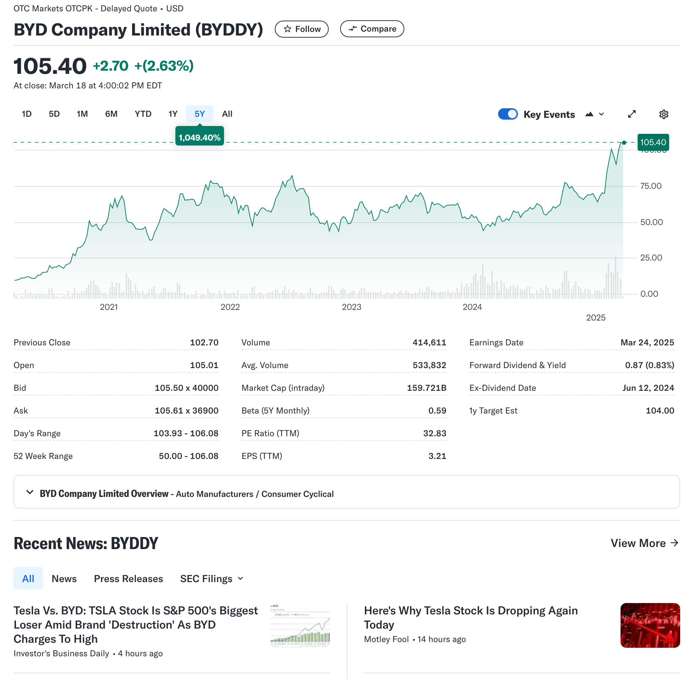Select the YTD chart range
Screen dimensions: 688x679
point(143,114)
